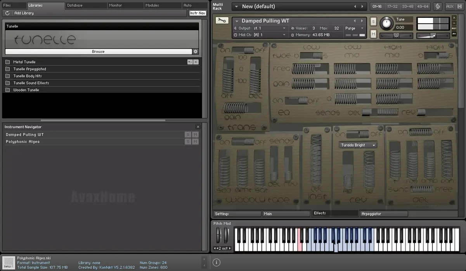The height and width of the screenshot is (271, 466).
Task: Open the Main instrument tab
Action: [x=286, y=214]
